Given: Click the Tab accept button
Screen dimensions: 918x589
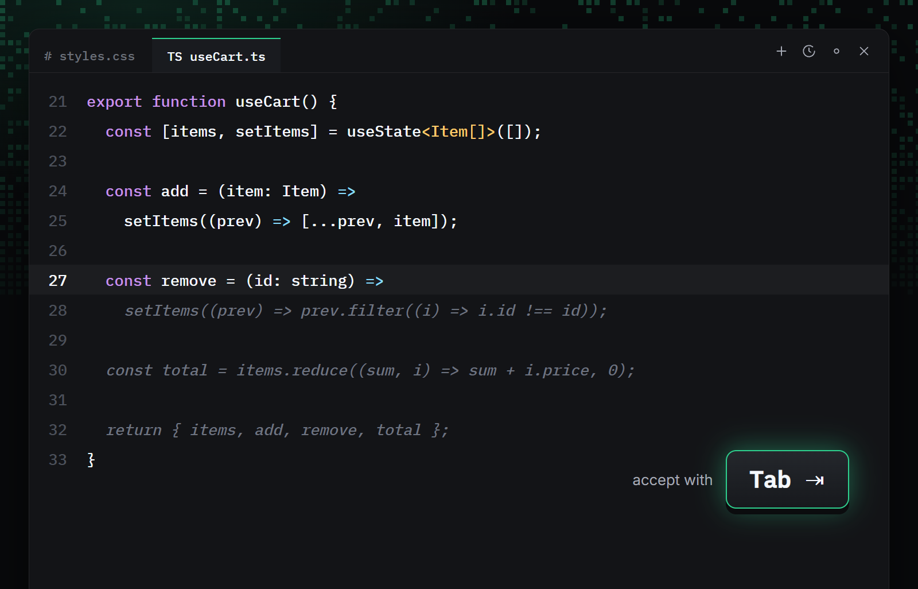Looking at the screenshot, I should tap(787, 479).
